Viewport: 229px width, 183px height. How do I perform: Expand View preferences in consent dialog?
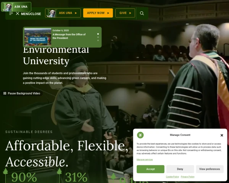click(x=210, y=169)
